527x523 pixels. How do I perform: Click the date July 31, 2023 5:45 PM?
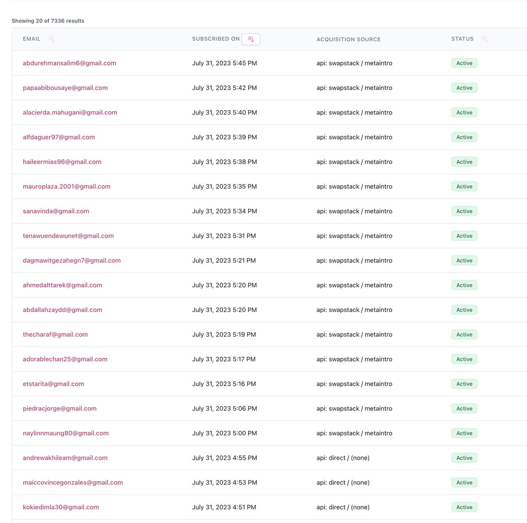pos(224,63)
